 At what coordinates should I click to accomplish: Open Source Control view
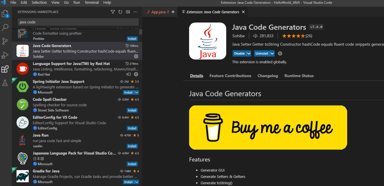click(x=5, y=41)
